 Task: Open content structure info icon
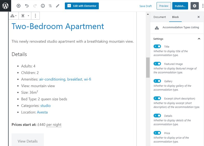43,6
